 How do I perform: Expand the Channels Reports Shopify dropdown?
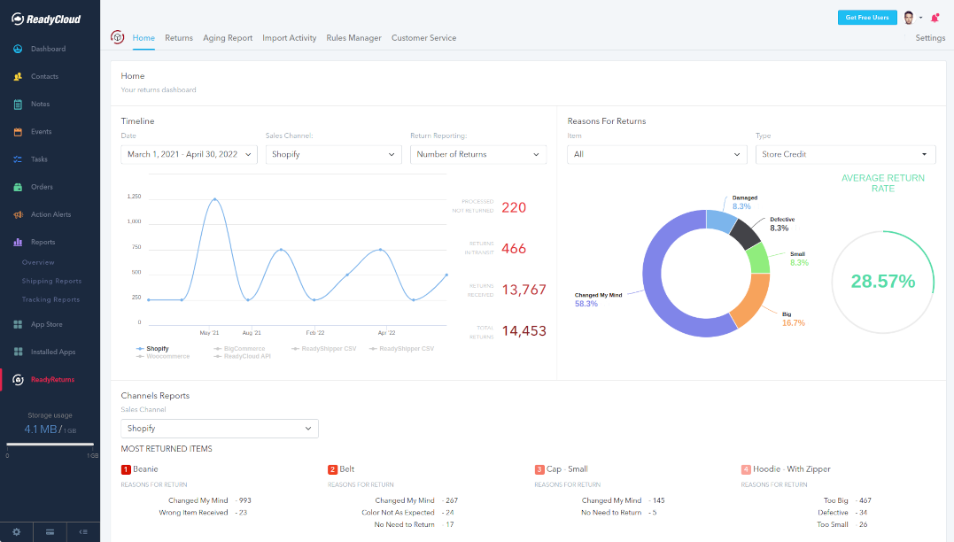(x=220, y=429)
